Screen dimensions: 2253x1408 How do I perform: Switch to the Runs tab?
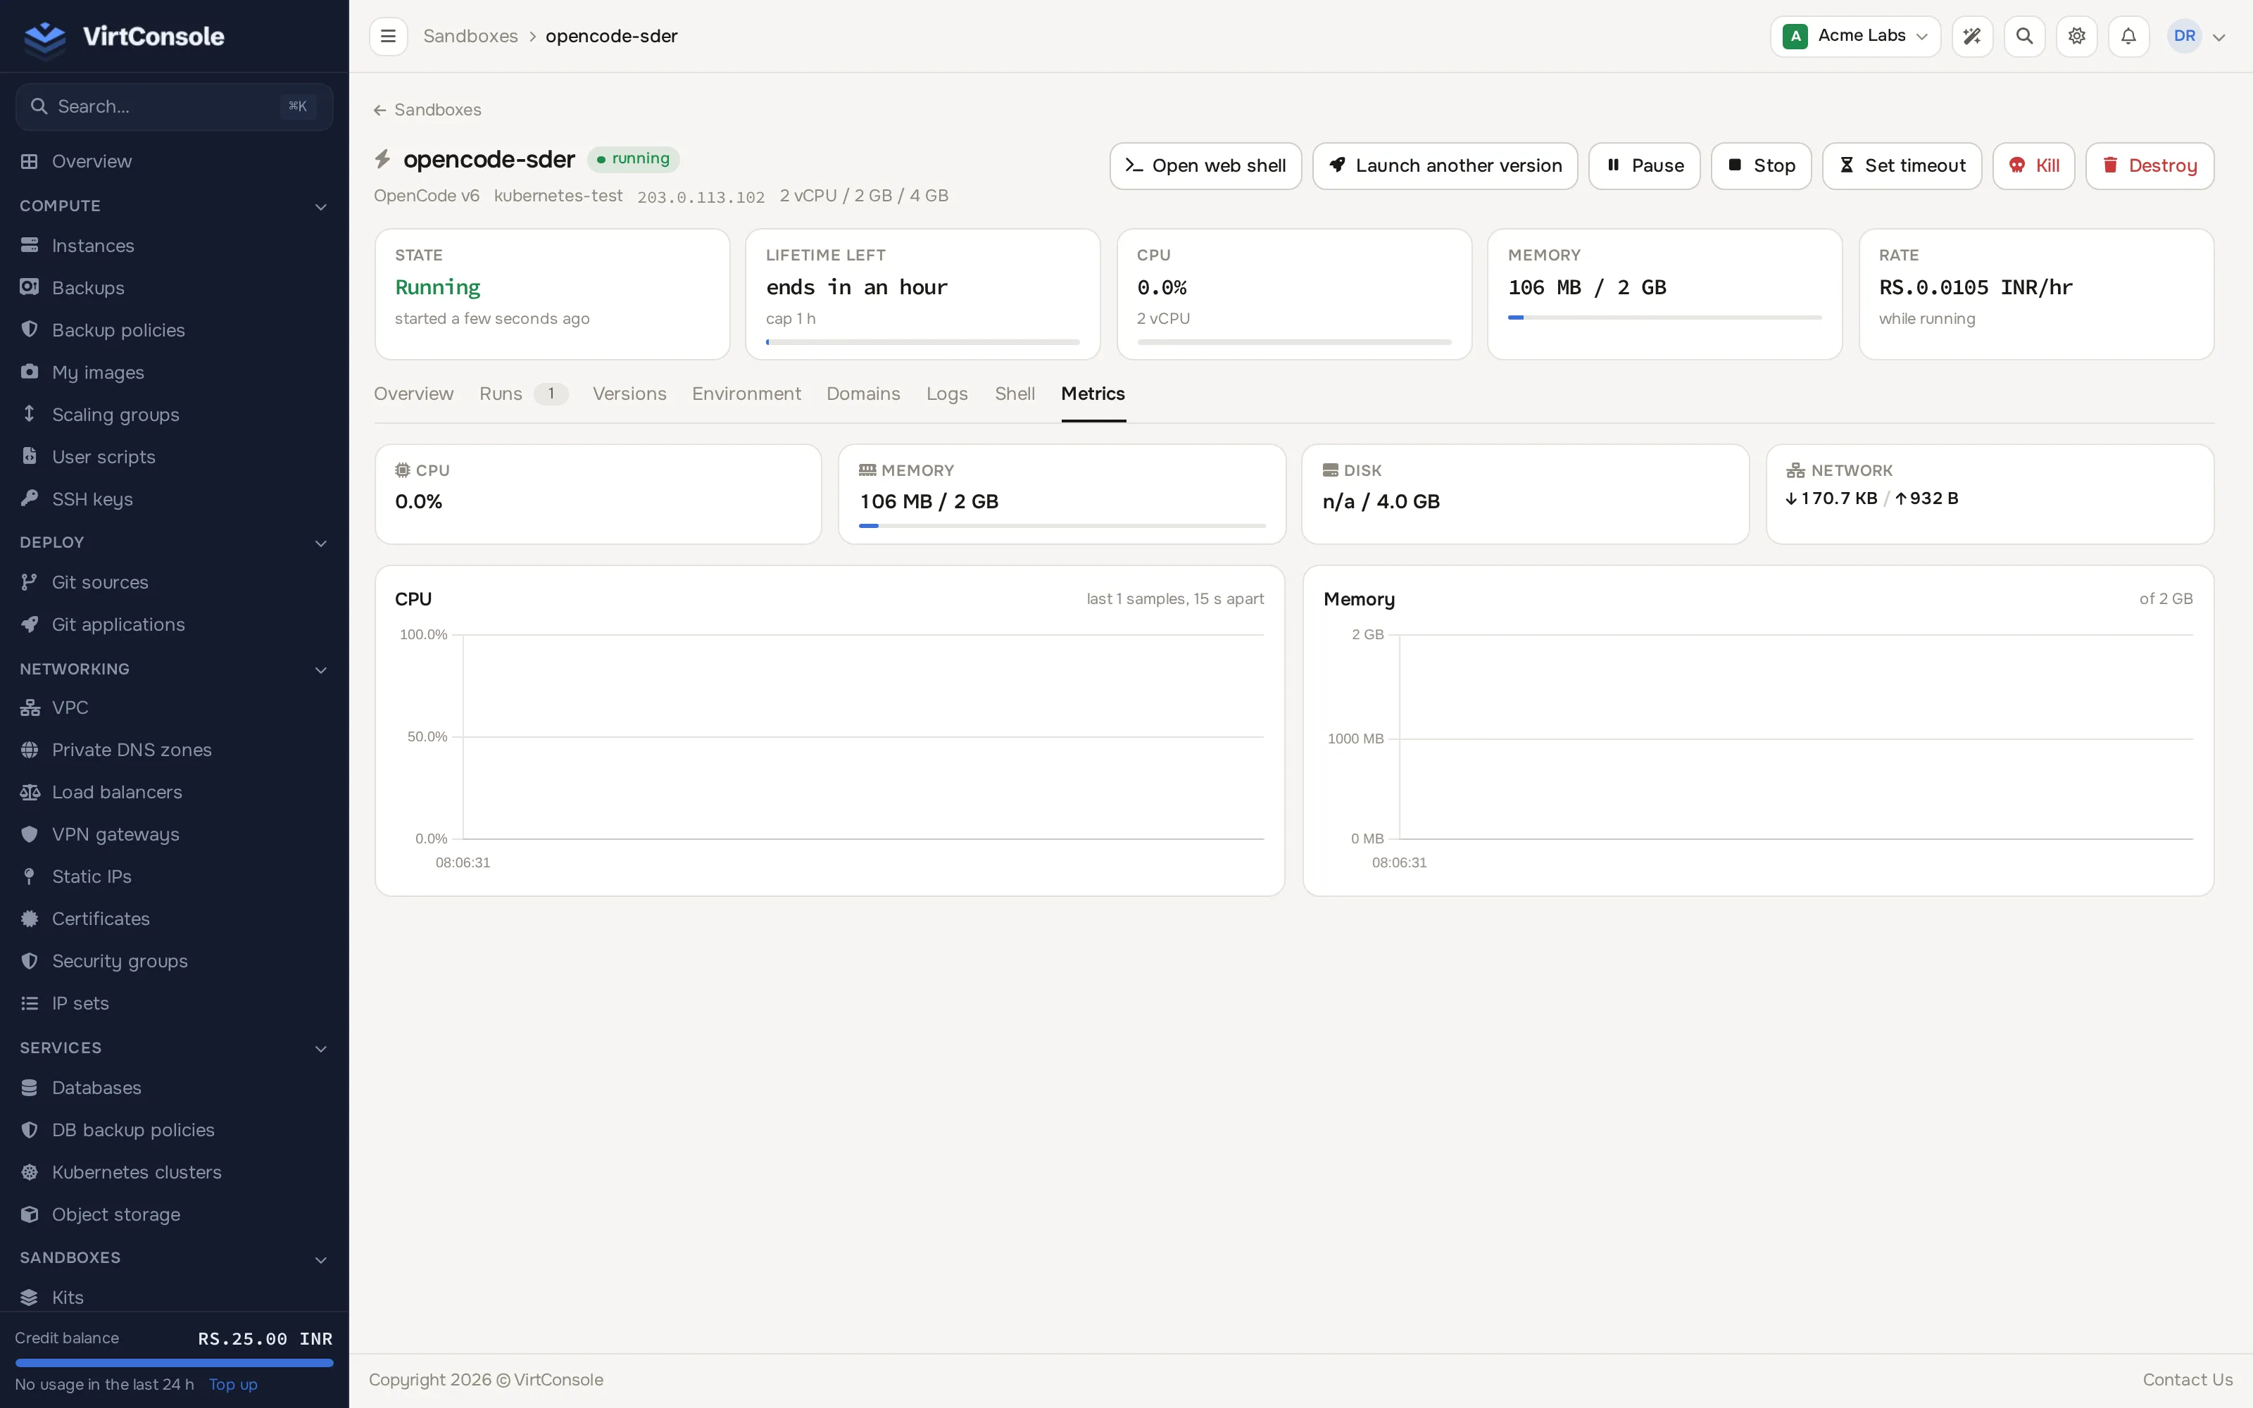522,394
